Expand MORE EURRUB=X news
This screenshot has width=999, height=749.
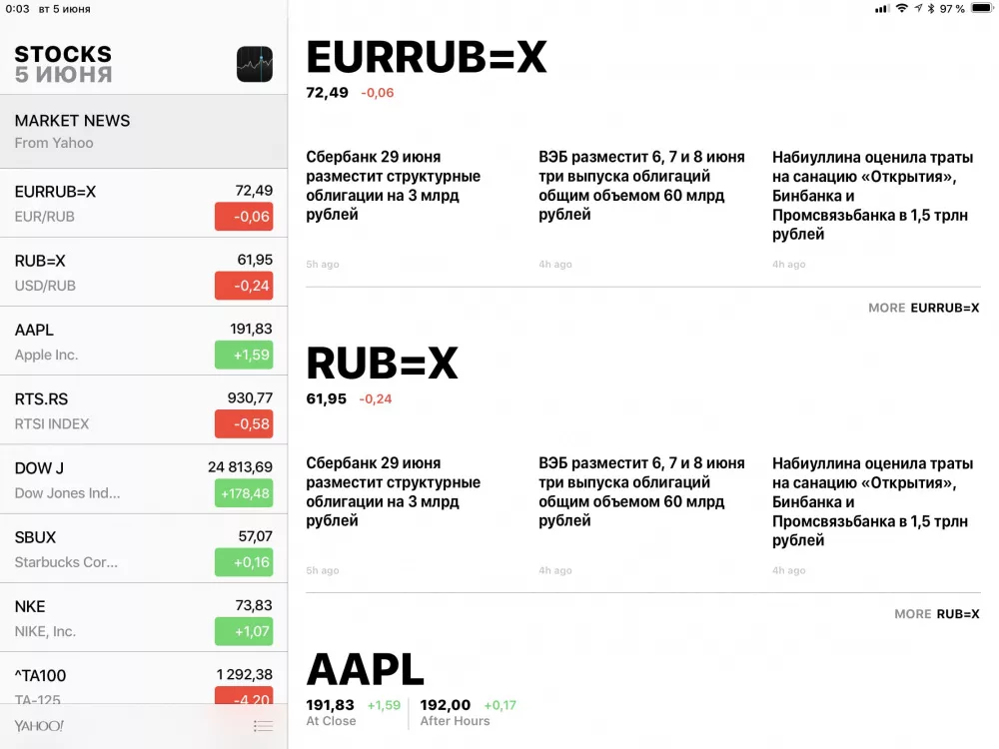click(x=924, y=308)
